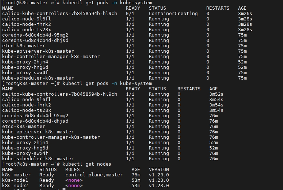Viewport: 283px width, 190px height.
Task: Click the ROLES column header
Action: point(72,170)
